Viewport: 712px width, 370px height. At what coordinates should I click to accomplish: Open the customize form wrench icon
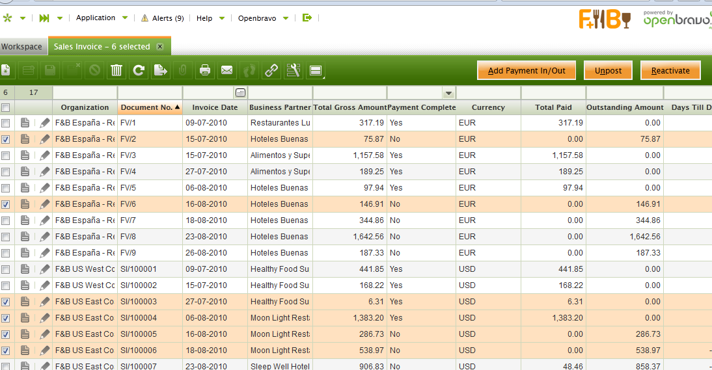[294, 70]
